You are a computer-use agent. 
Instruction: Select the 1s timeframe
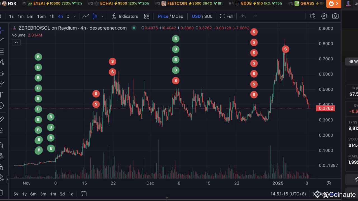pos(11,16)
